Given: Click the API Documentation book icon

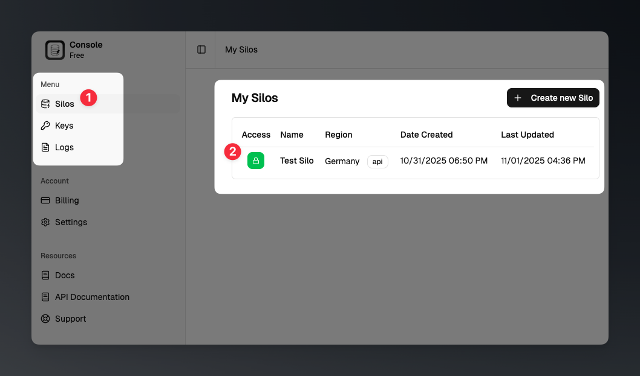Looking at the screenshot, I should 45,297.
